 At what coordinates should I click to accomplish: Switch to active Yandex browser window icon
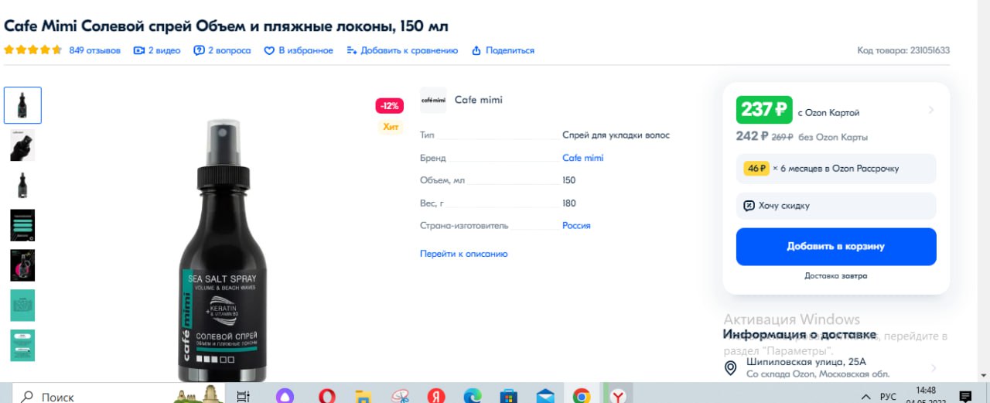point(618,396)
